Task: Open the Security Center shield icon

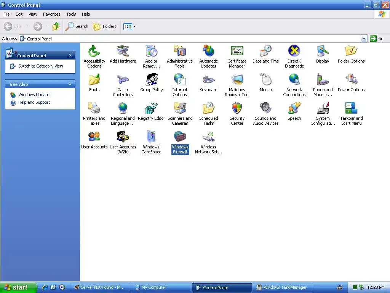Action: 237,108
